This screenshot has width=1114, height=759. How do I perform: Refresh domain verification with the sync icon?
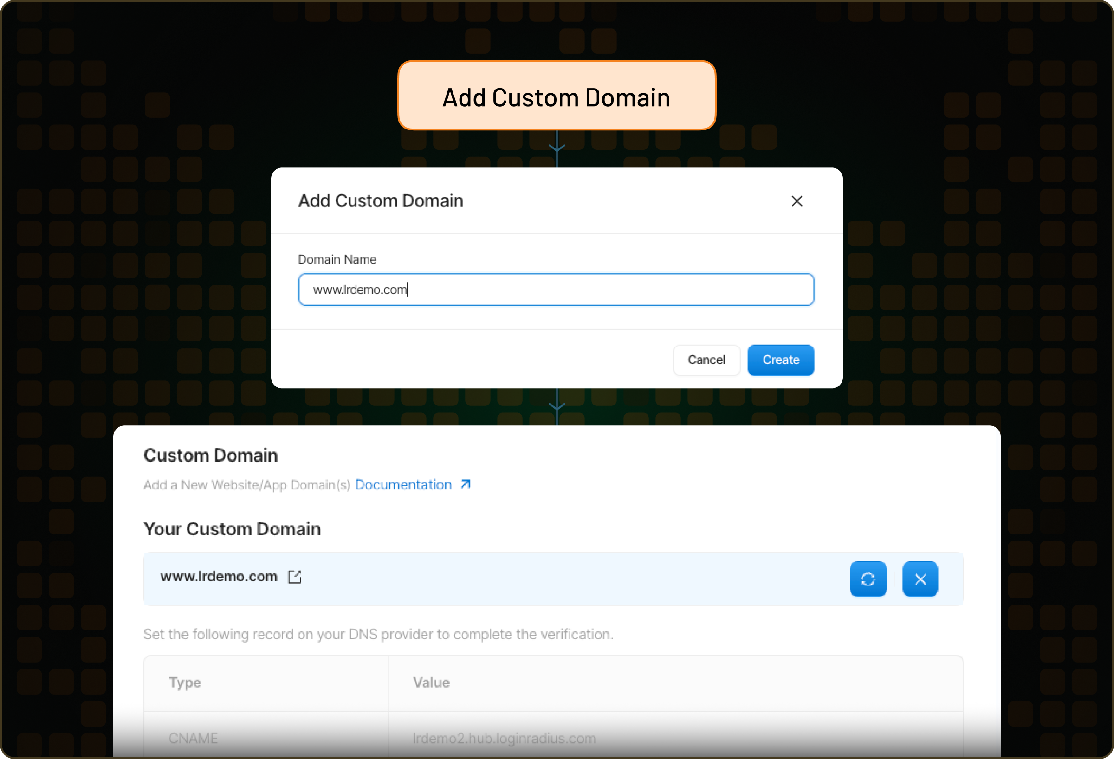point(868,579)
